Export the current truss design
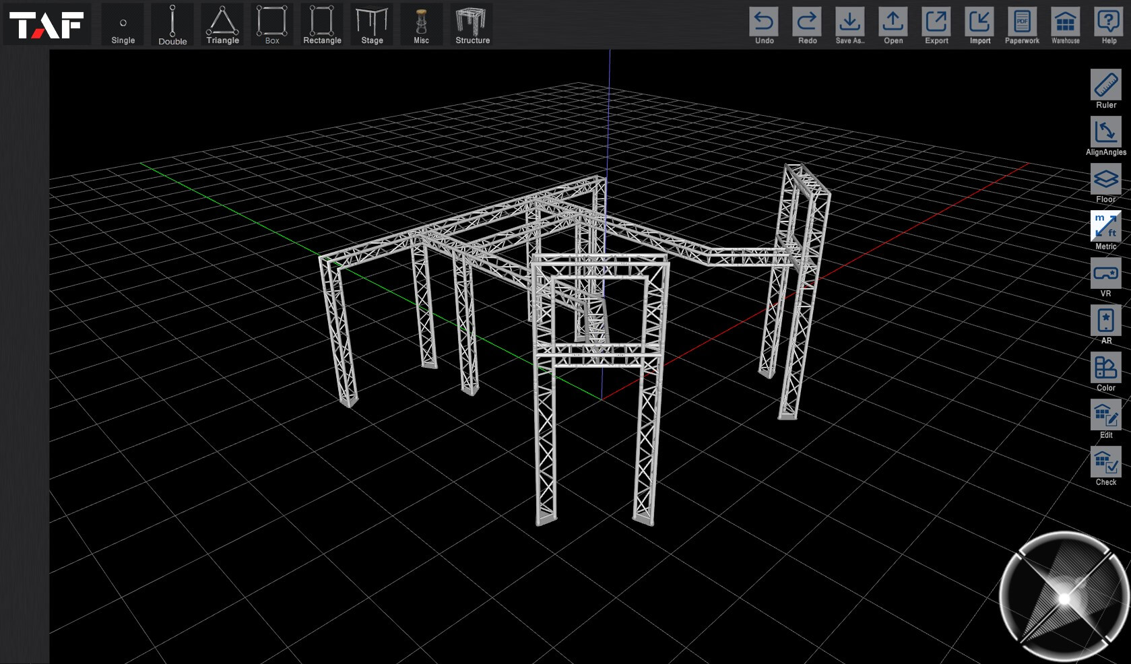Viewport: 1131px width, 664px height. coord(936,26)
